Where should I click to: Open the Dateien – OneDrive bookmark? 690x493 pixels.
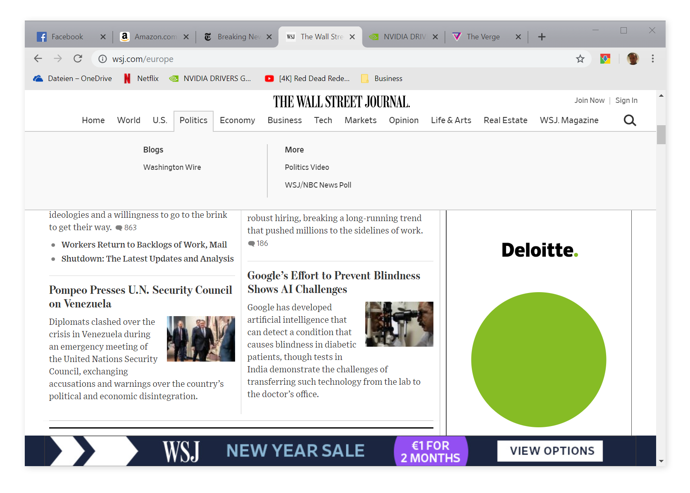pyautogui.click(x=73, y=79)
